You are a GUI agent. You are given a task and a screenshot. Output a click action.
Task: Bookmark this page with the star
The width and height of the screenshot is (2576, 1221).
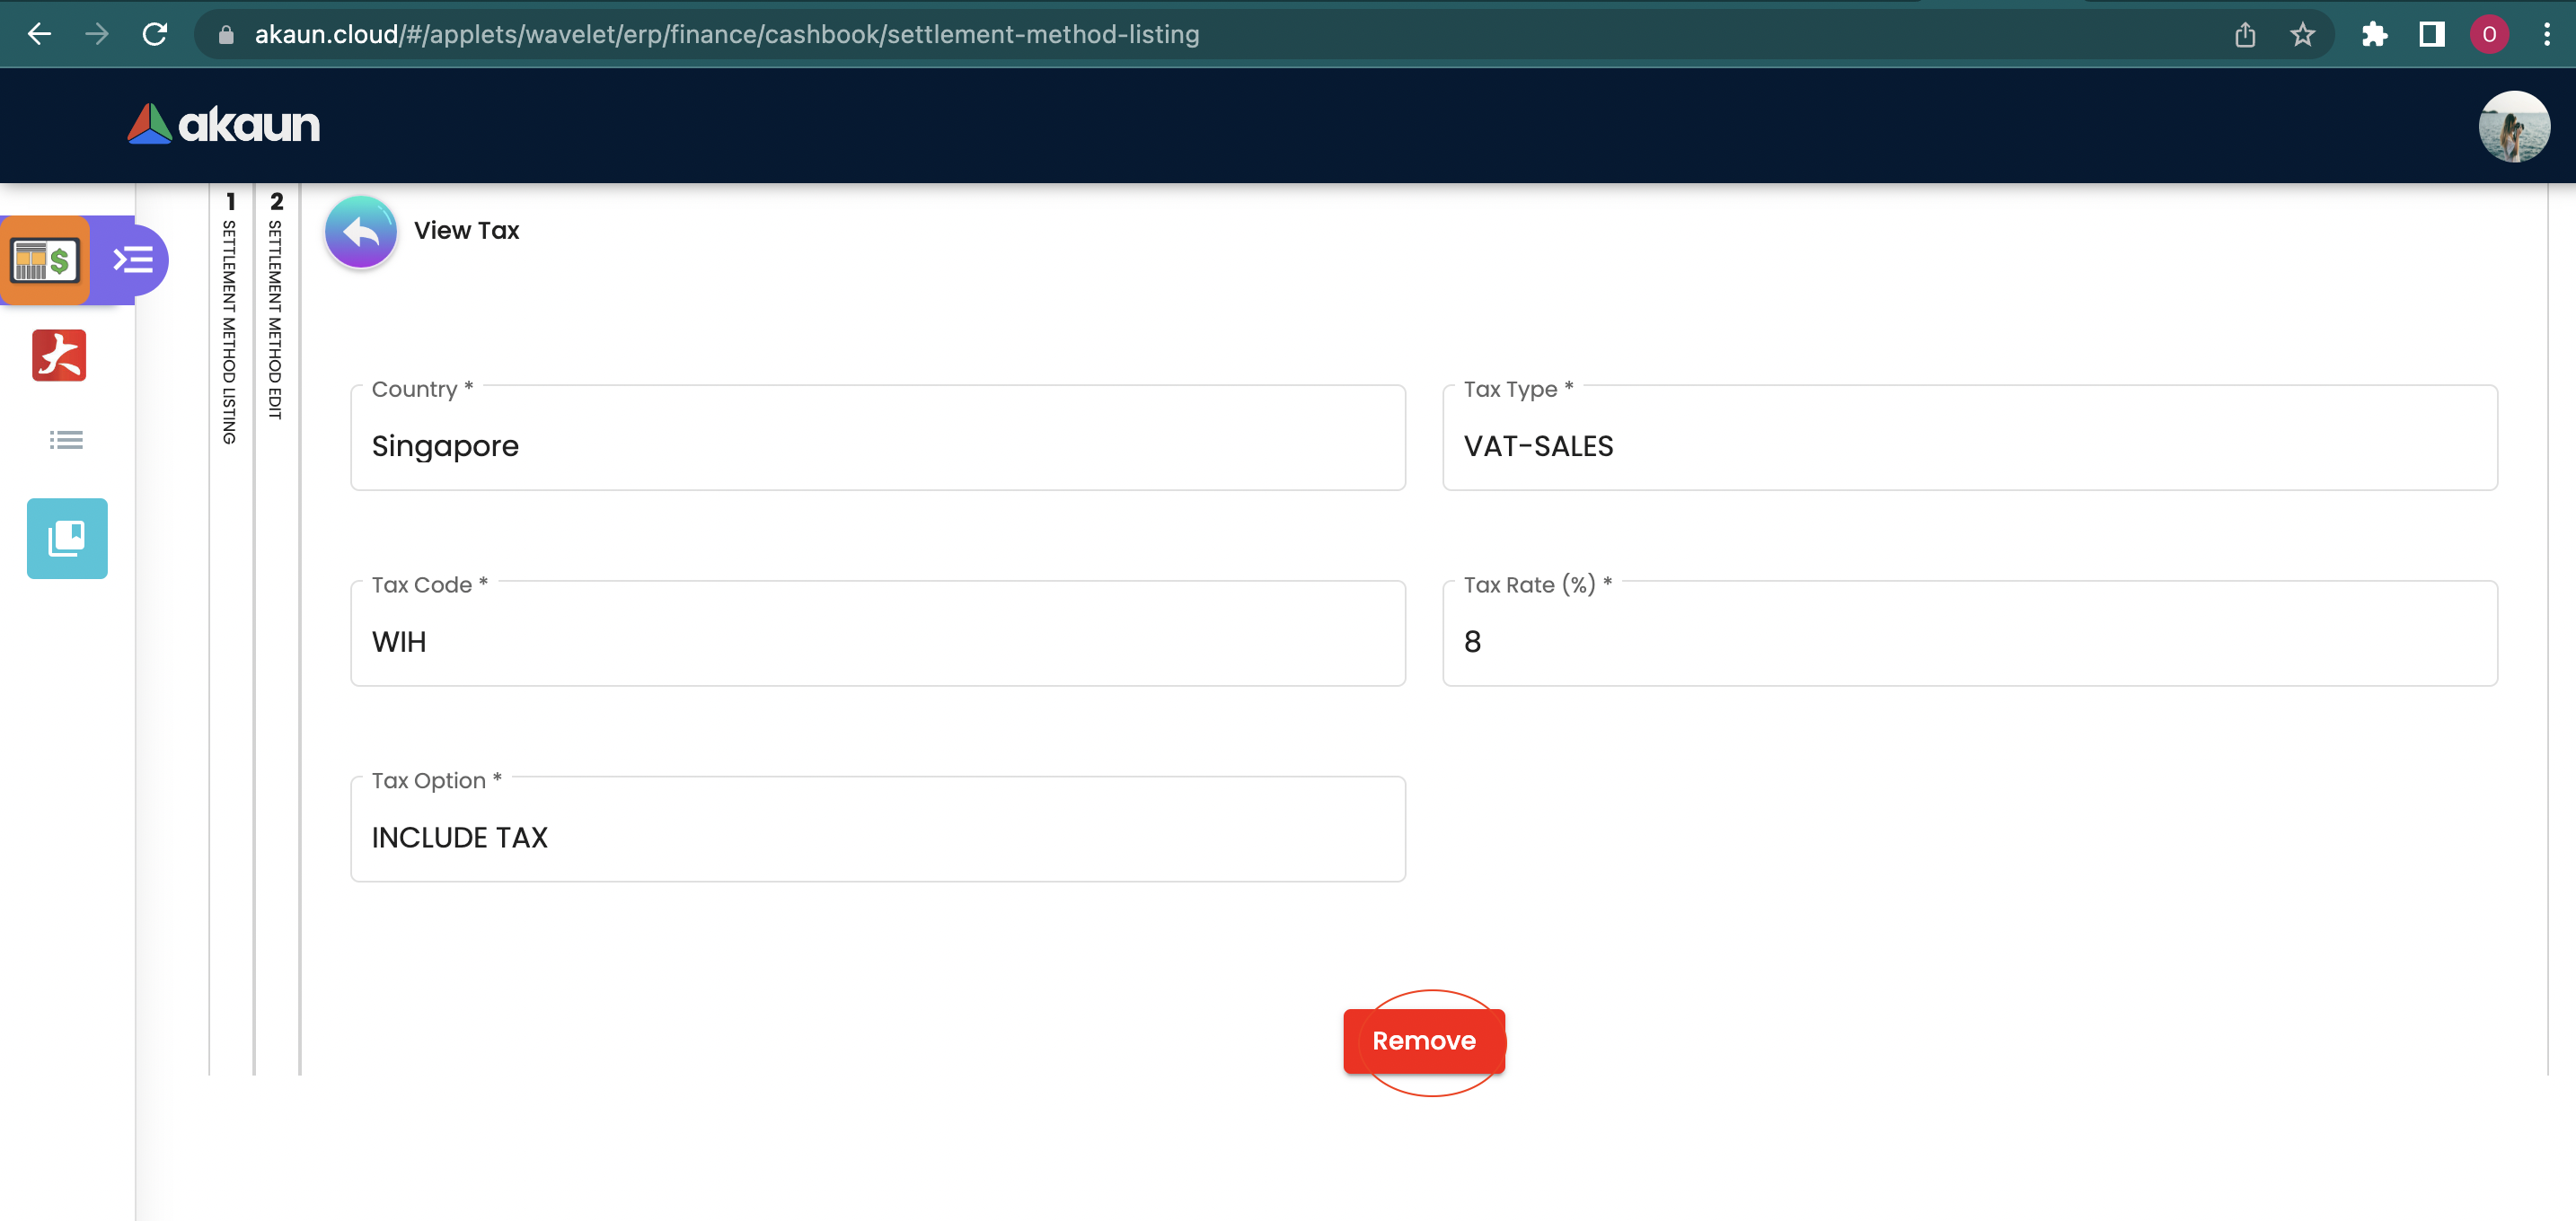2302,35
